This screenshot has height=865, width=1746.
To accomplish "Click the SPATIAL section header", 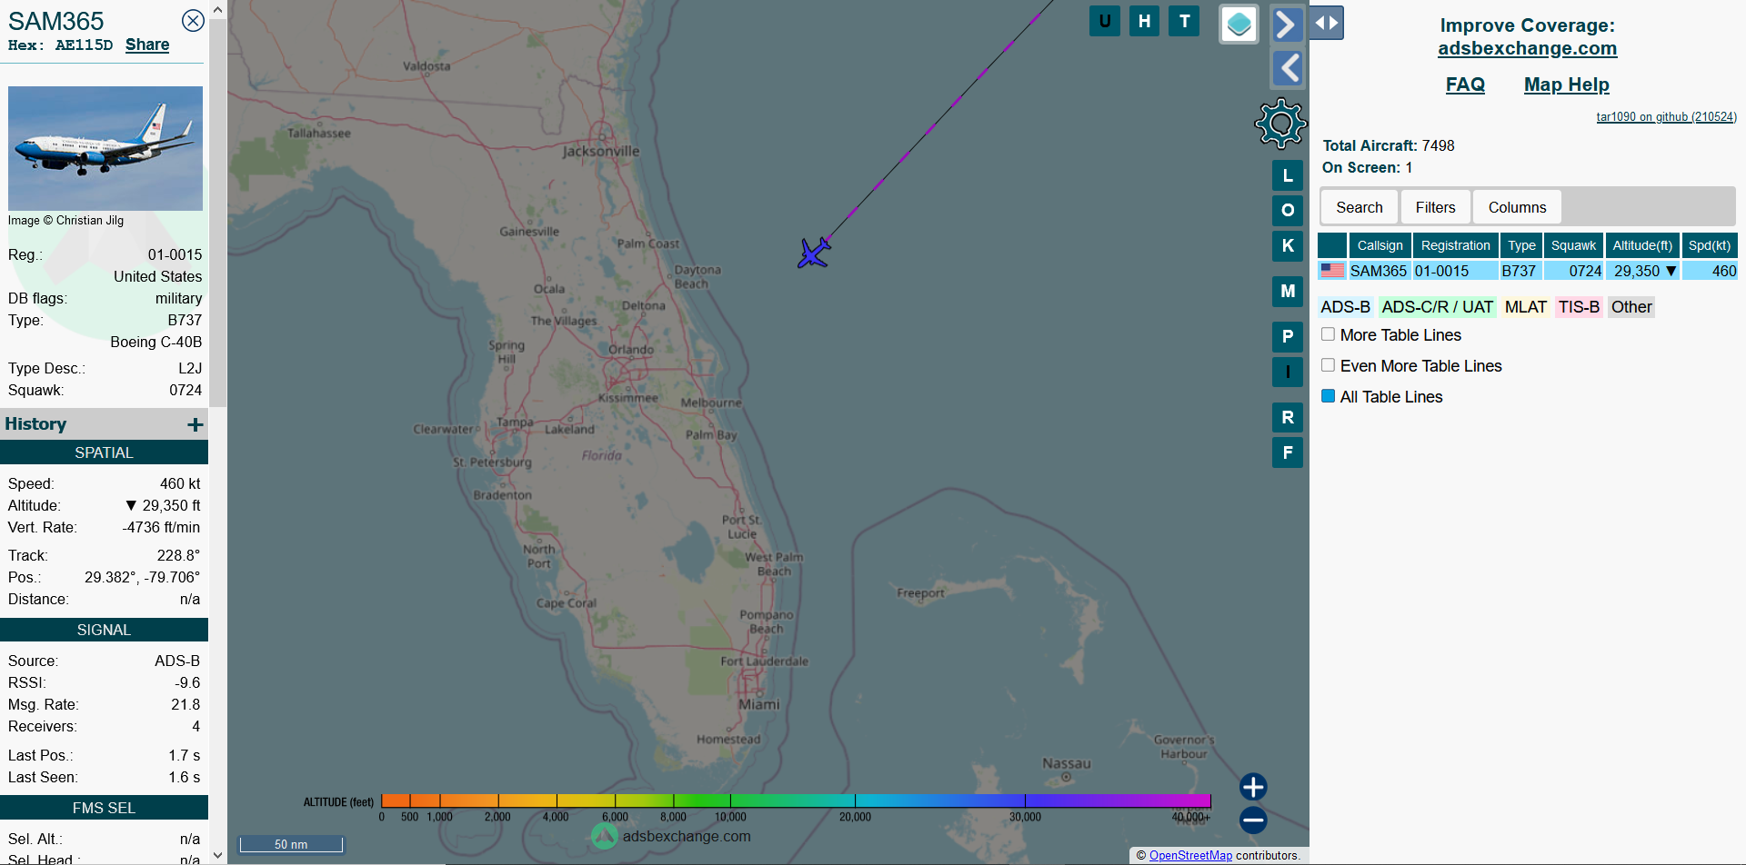I will (104, 452).
